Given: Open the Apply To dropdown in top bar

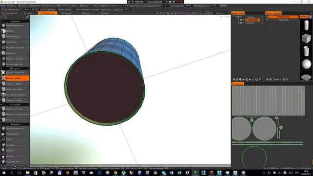Looking at the screenshot, I should tap(119, 6).
